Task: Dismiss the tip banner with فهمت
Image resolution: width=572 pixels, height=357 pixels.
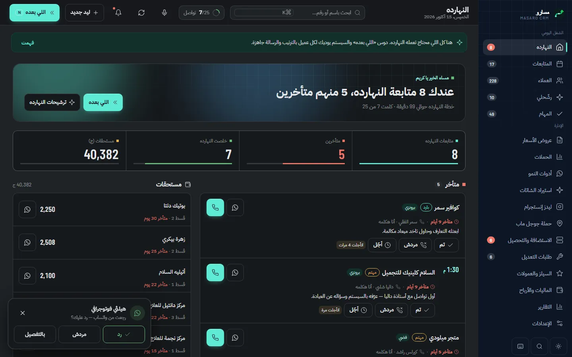Action: click(28, 42)
